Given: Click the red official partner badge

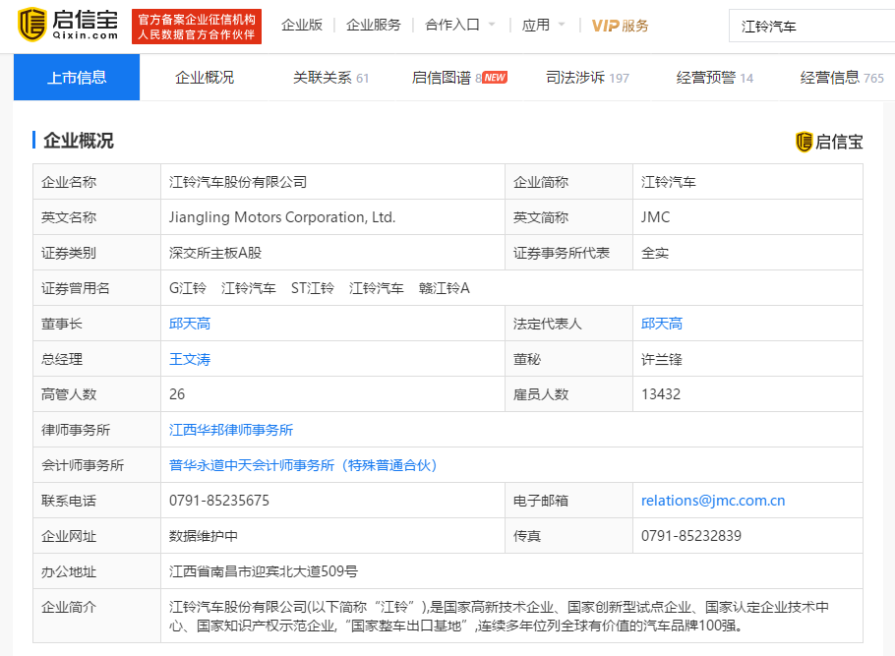Looking at the screenshot, I should coord(197,27).
